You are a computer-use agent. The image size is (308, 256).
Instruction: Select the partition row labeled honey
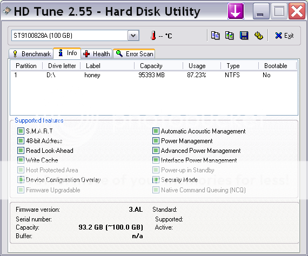154,75
